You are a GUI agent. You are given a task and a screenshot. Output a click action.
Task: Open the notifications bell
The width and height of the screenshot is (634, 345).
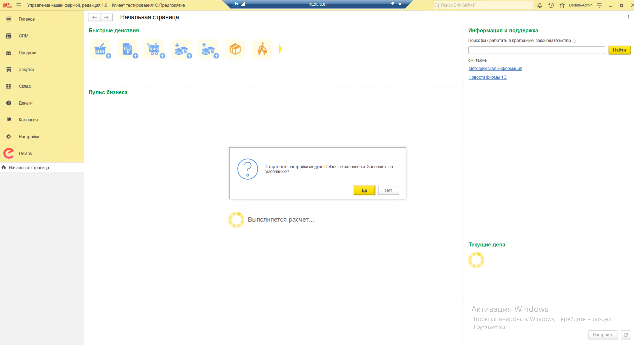(540, 5)
